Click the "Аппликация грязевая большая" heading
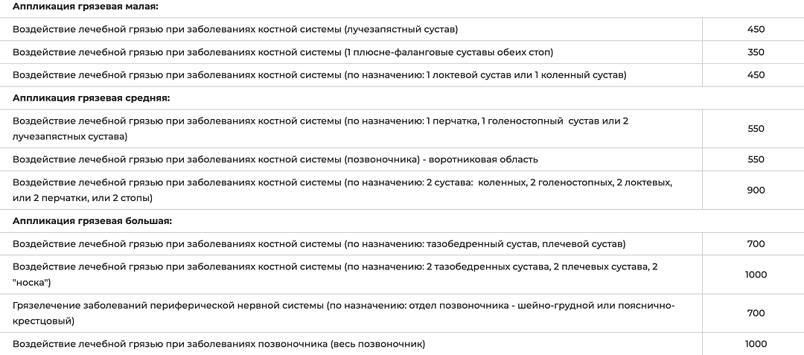 pyautogui.click(x=92, y=220)
